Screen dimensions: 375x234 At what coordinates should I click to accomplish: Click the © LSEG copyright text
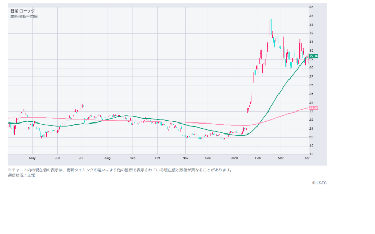(x=319, y=183)
